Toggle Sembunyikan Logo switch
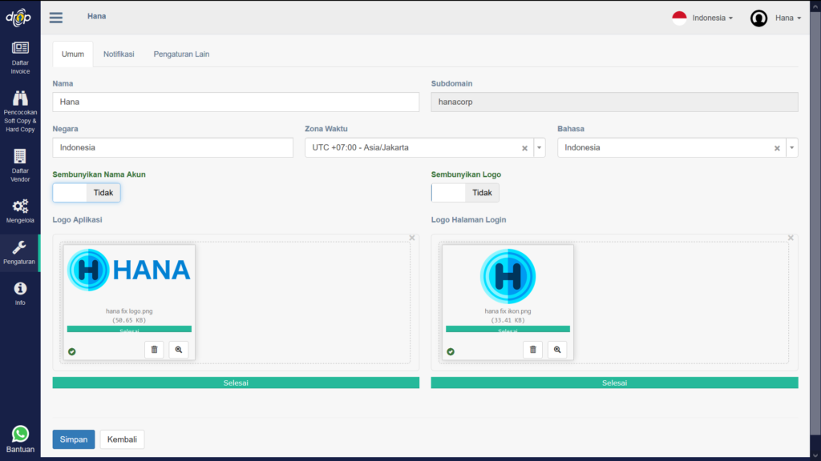Viewport: 821px width, 461px height. point(465,193)
